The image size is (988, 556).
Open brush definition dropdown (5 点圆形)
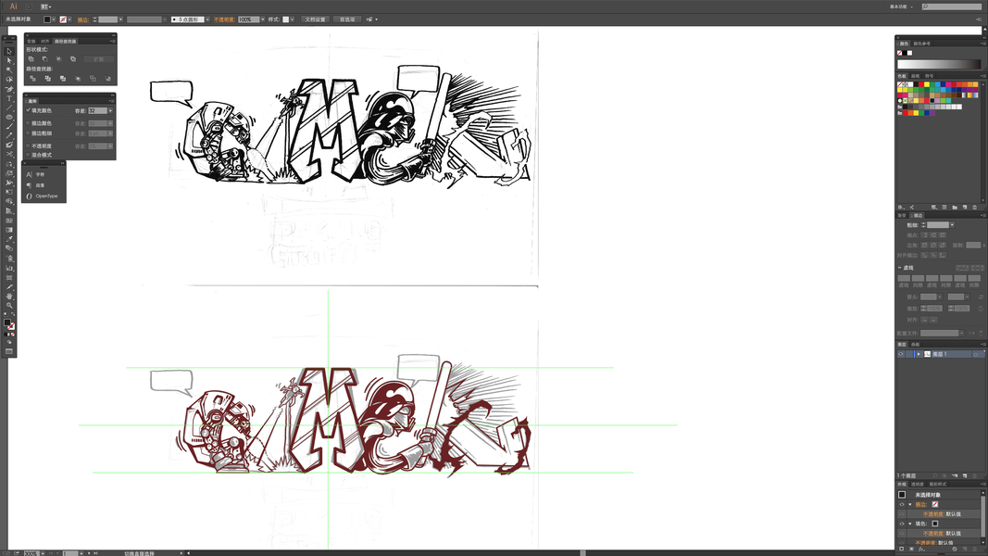point(207,19)
